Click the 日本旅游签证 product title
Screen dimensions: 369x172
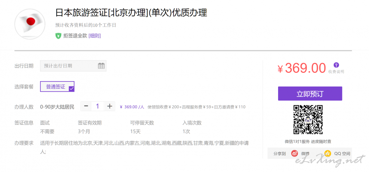pos(131,13)
